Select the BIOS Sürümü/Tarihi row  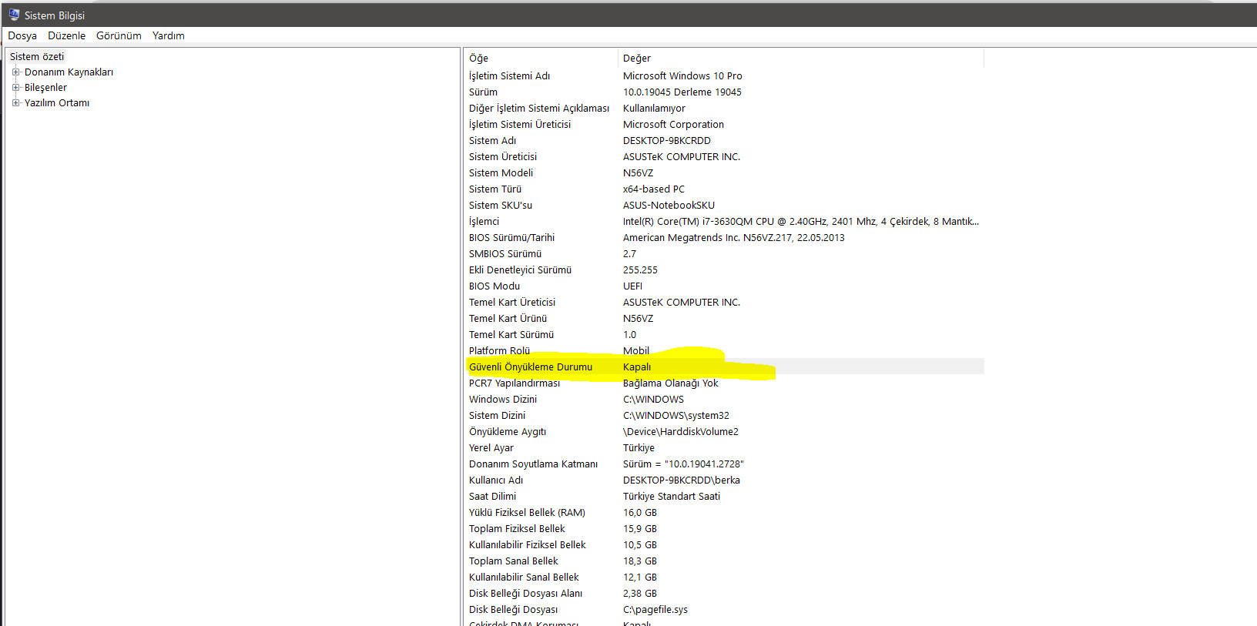point(511,237)
